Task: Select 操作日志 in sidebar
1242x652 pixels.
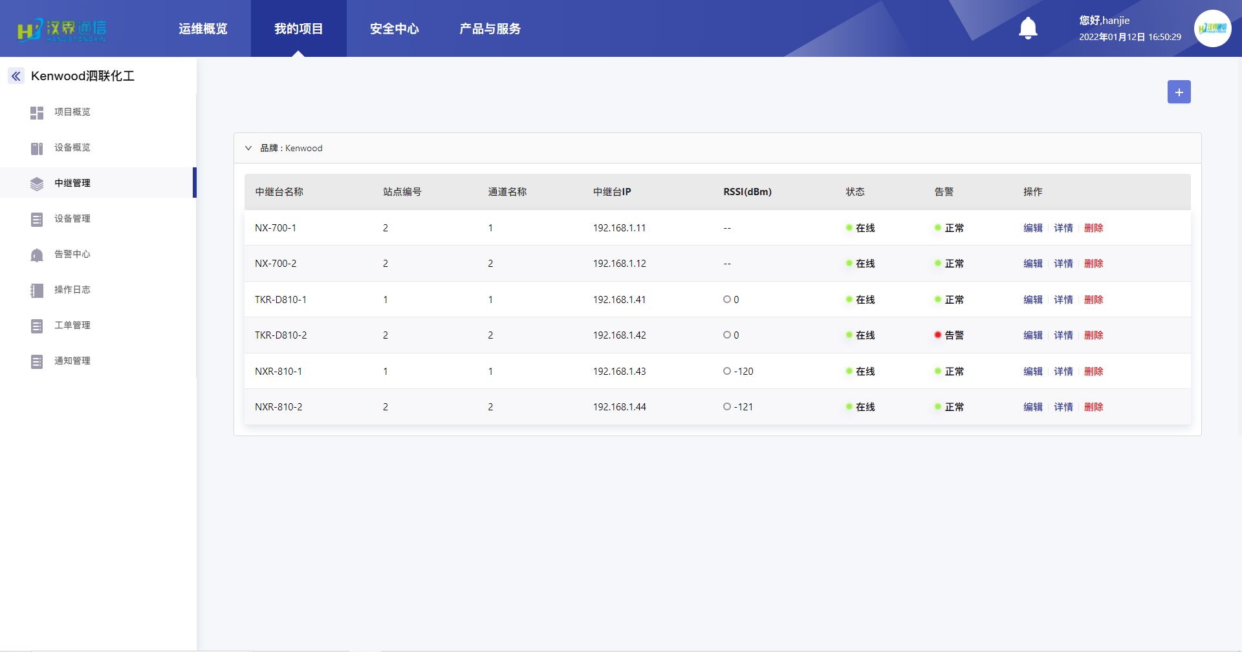Action: (72, 289)
